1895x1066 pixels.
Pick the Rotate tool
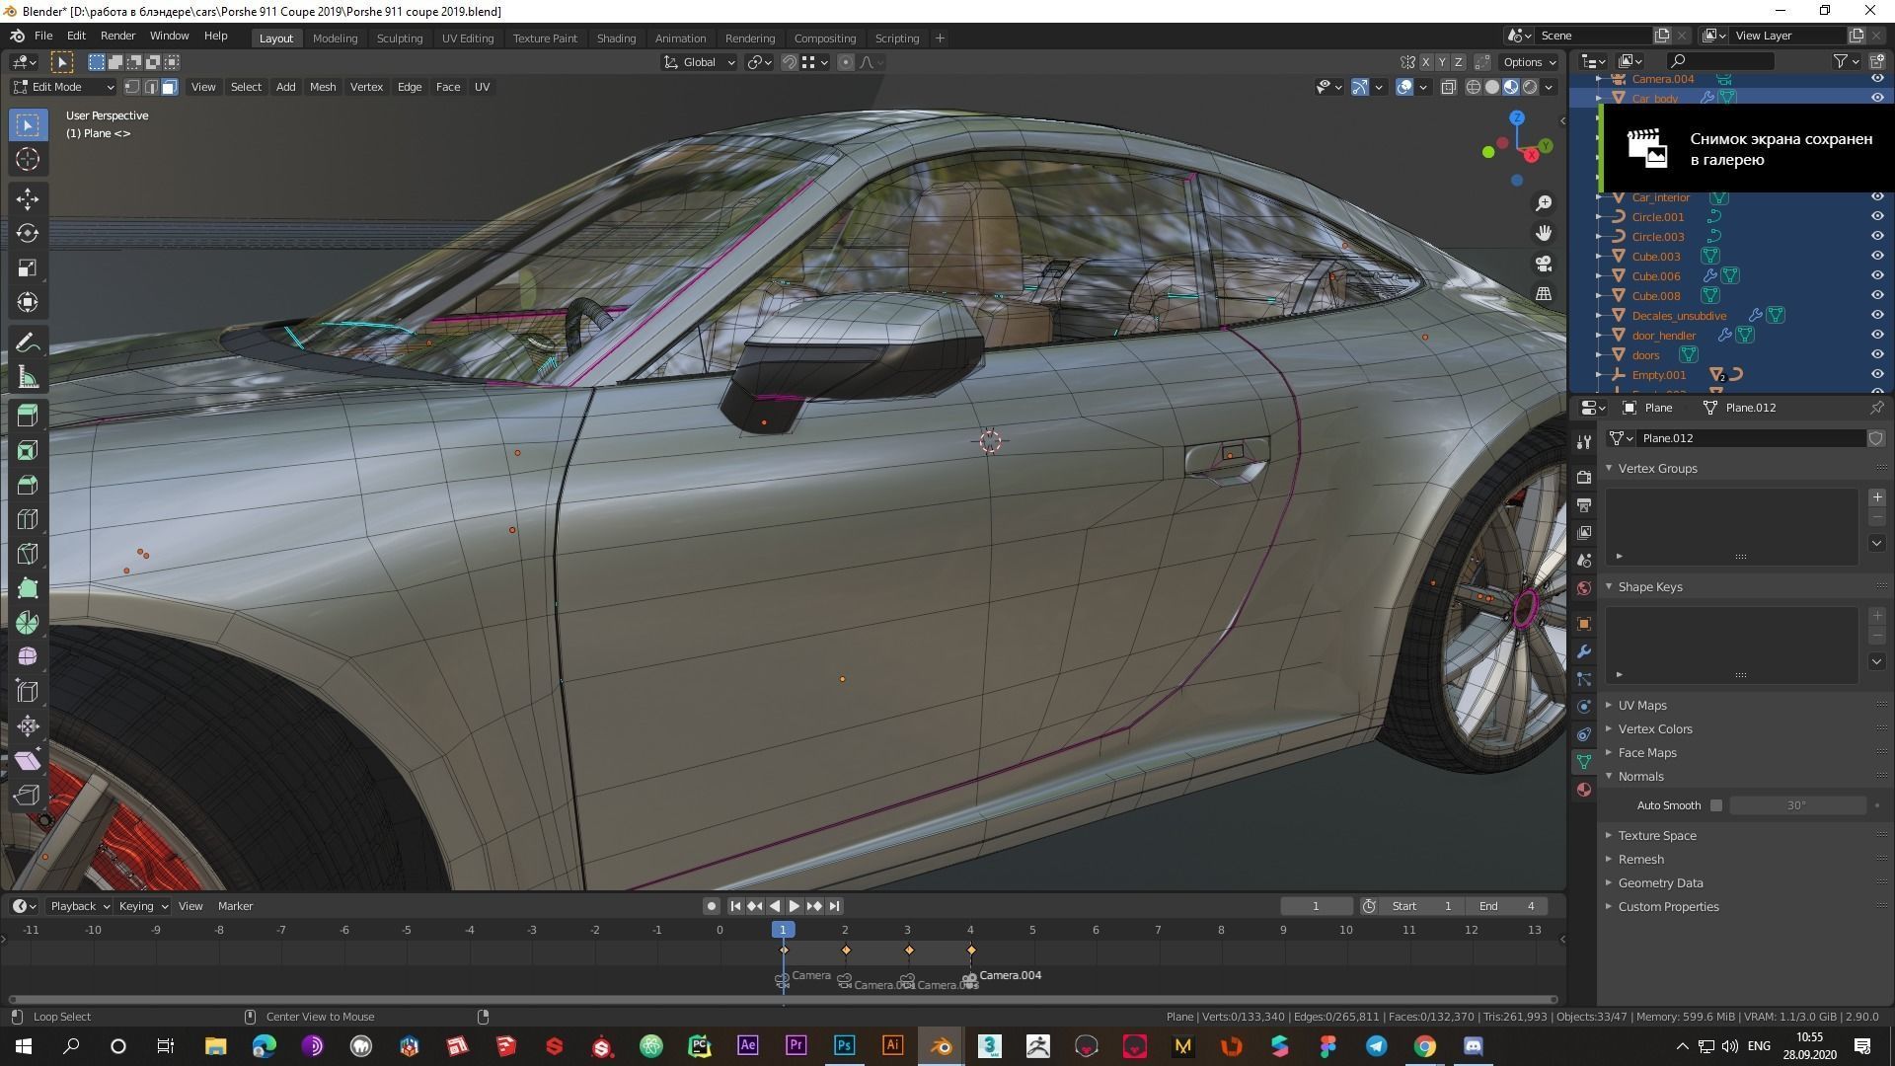(28, 233)
